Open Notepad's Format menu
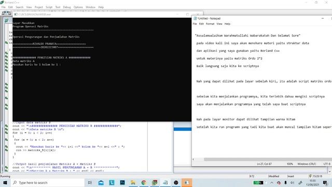 (x=210, y=24)
